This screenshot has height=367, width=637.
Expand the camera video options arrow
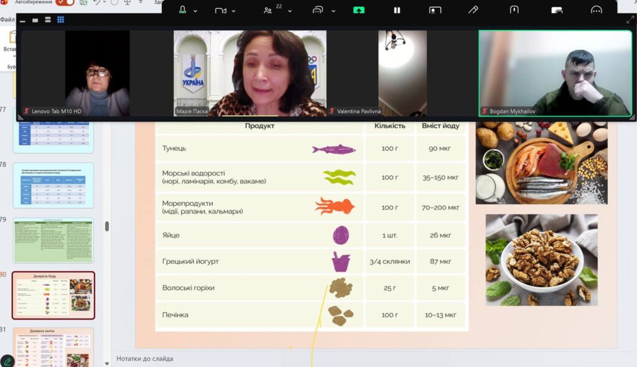pyautogui.click(x=234, y=11)
